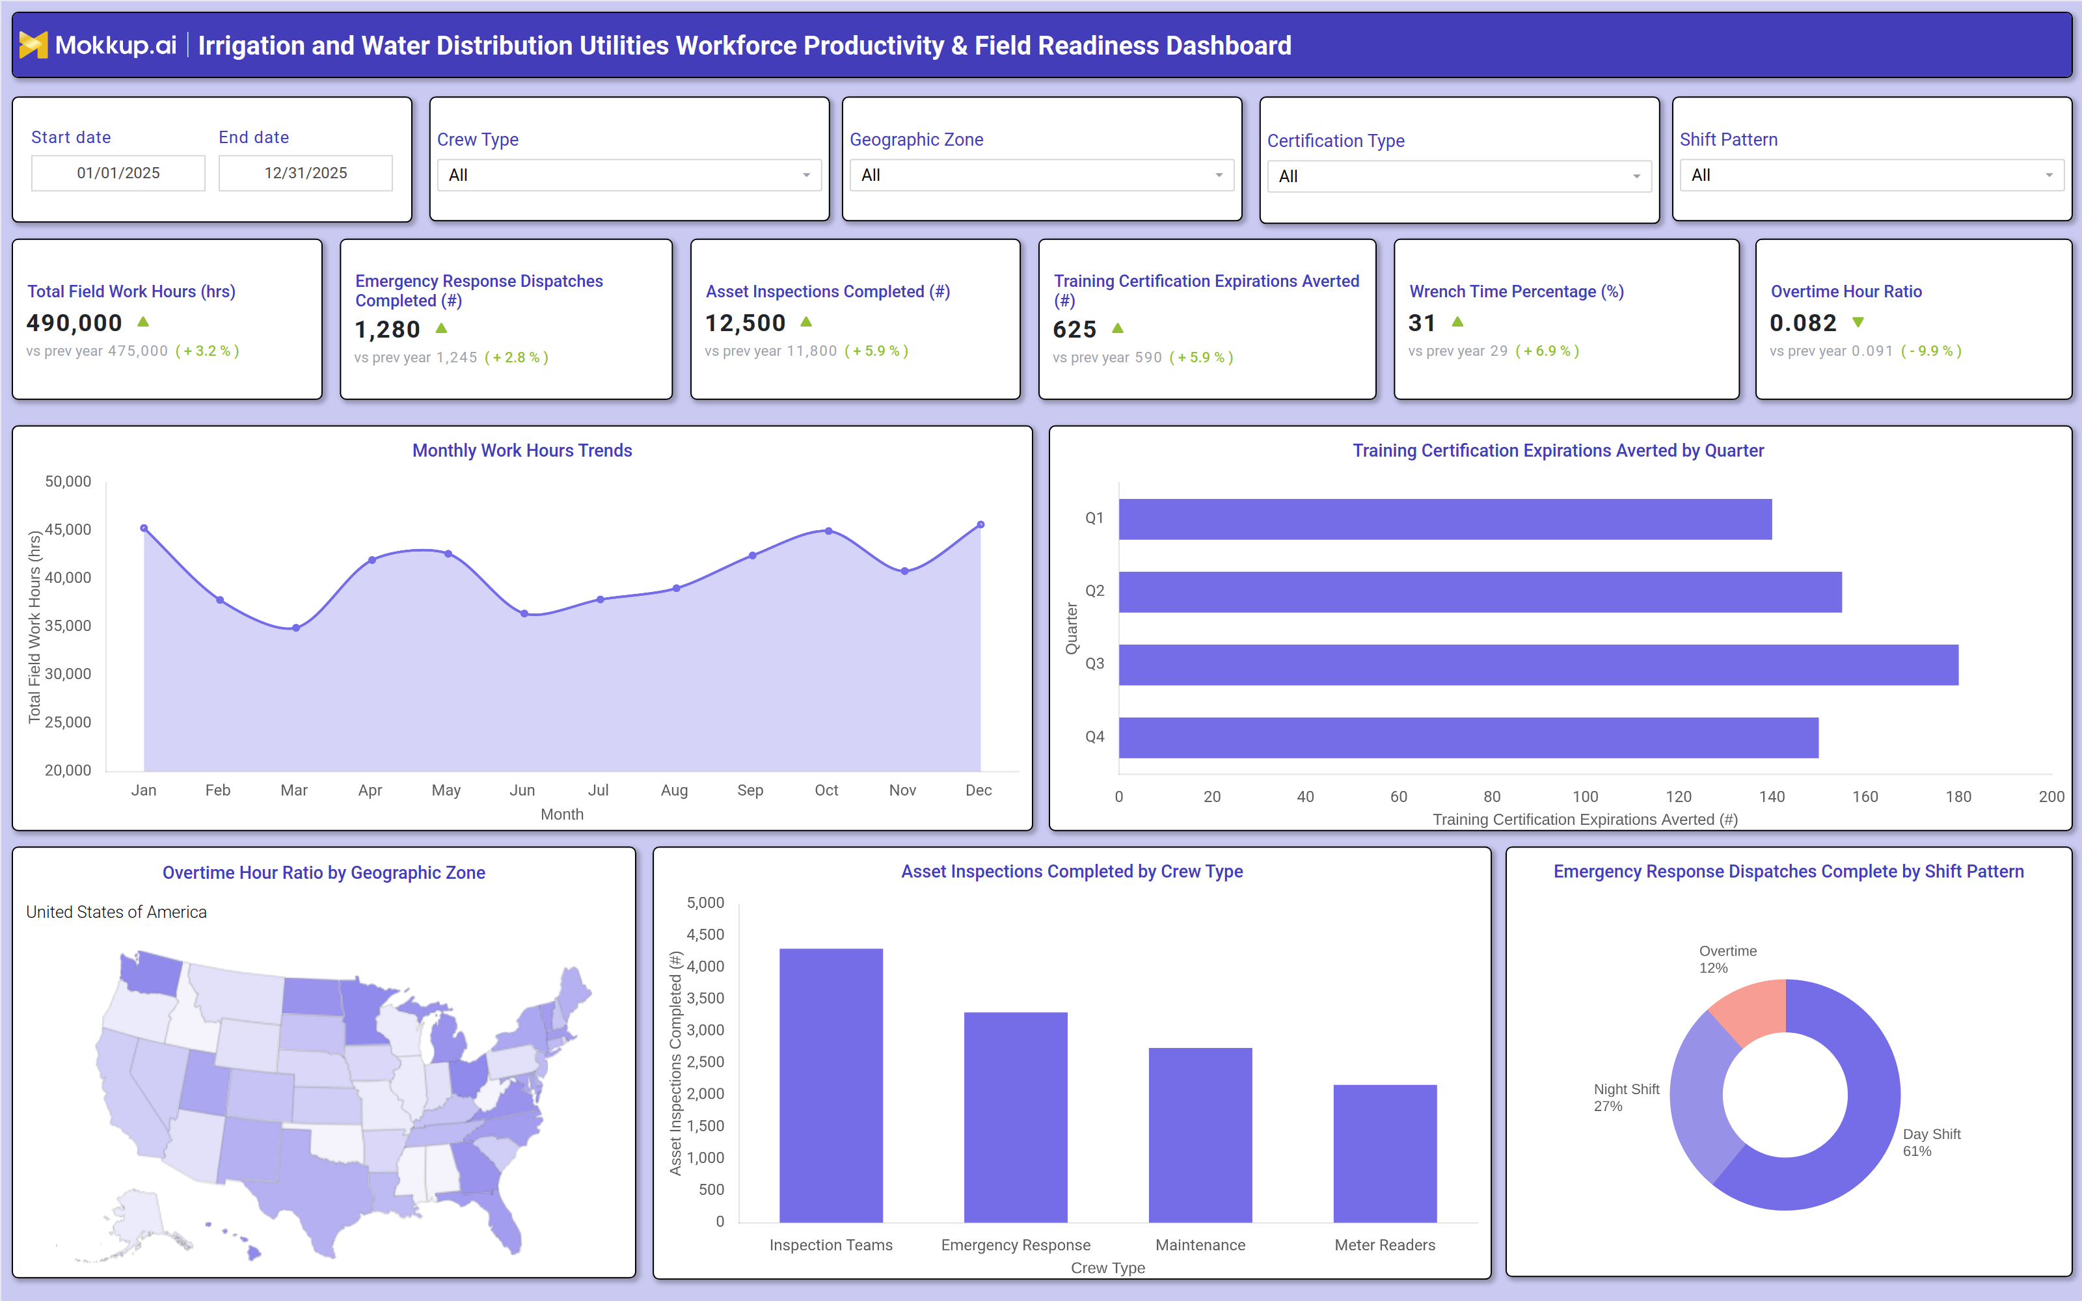Click the Meter Readers bar

click(1385, 1153)
